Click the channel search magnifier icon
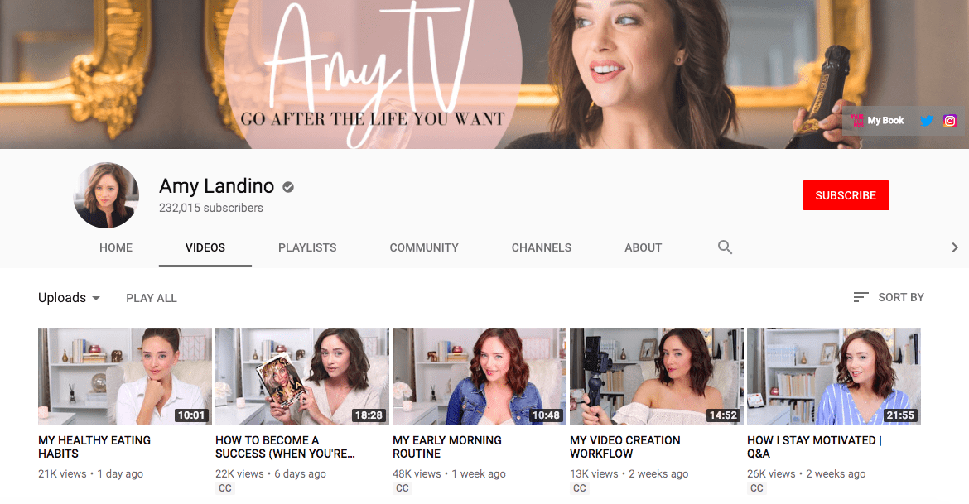969x504 pixels. tap(725, 247)
